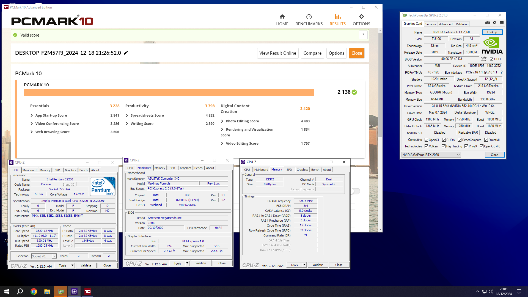Open the Results bar chart icon
This screenshot has width=528, height=297.
tap(337, 16)
